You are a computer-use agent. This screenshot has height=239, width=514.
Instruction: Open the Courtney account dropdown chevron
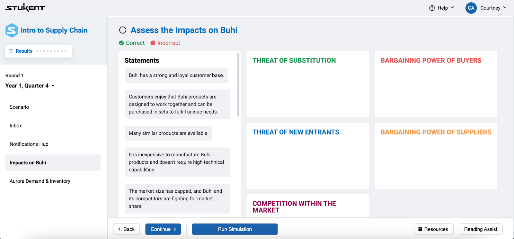[x=505, y=7]
